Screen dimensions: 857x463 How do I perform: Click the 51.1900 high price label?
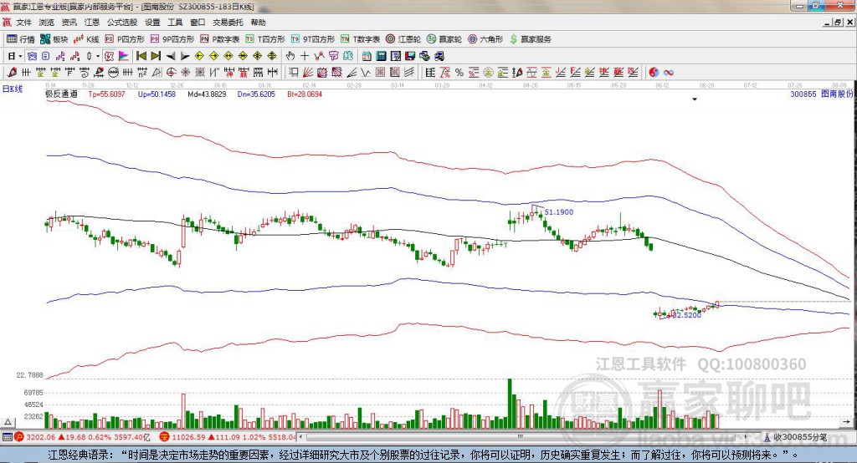pos(559,211)
